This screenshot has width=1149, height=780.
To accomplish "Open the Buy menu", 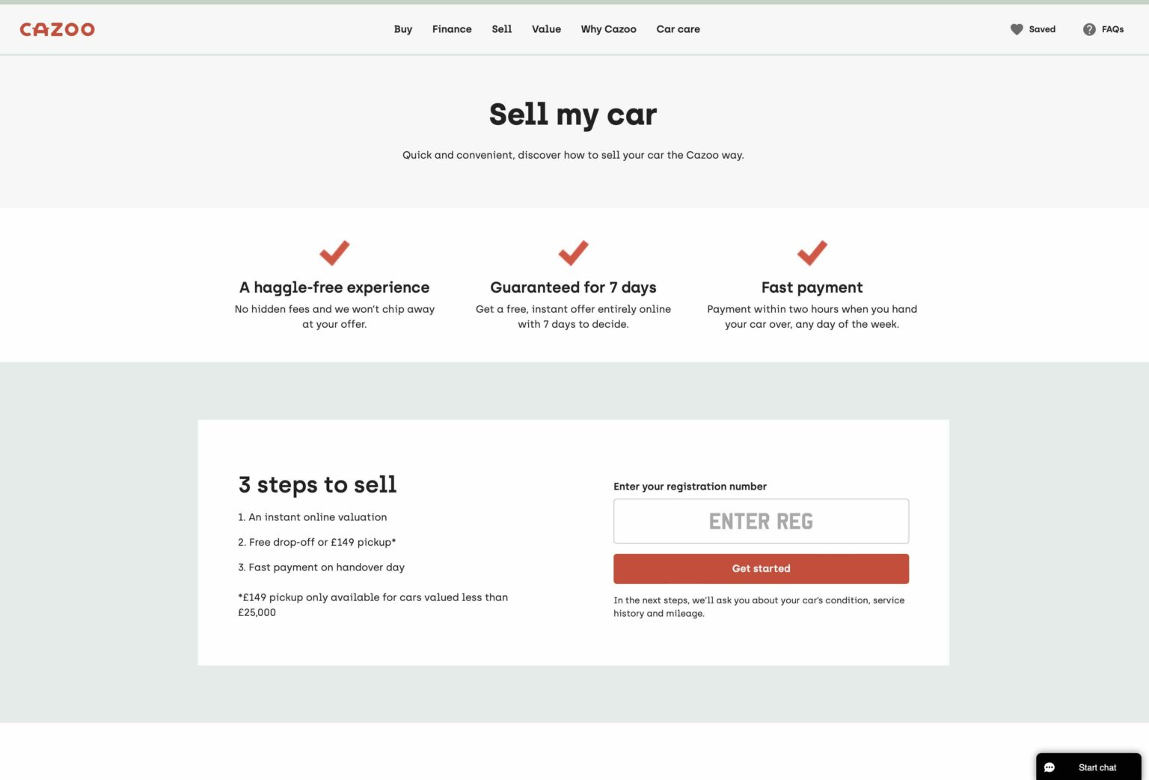I will pyautogui.click(x=403, y=29).
